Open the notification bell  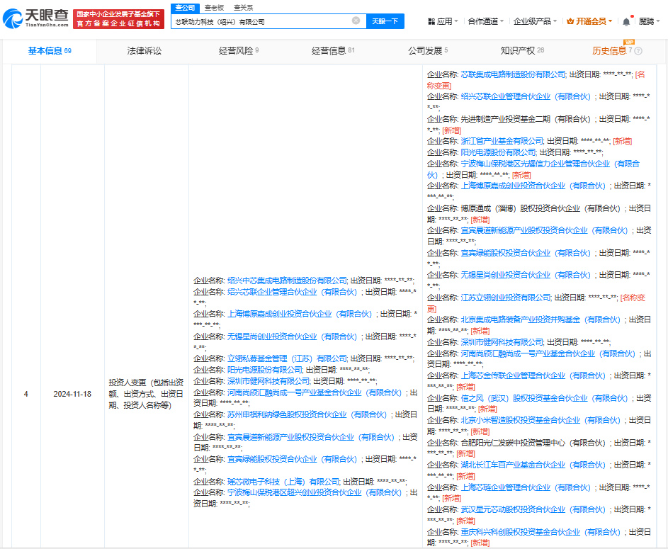626,22
